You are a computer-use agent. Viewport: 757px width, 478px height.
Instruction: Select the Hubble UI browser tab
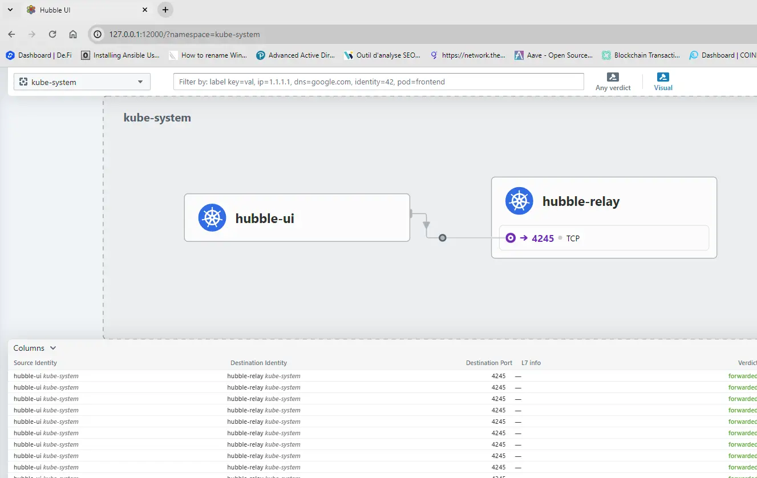[x=88, y=10]
